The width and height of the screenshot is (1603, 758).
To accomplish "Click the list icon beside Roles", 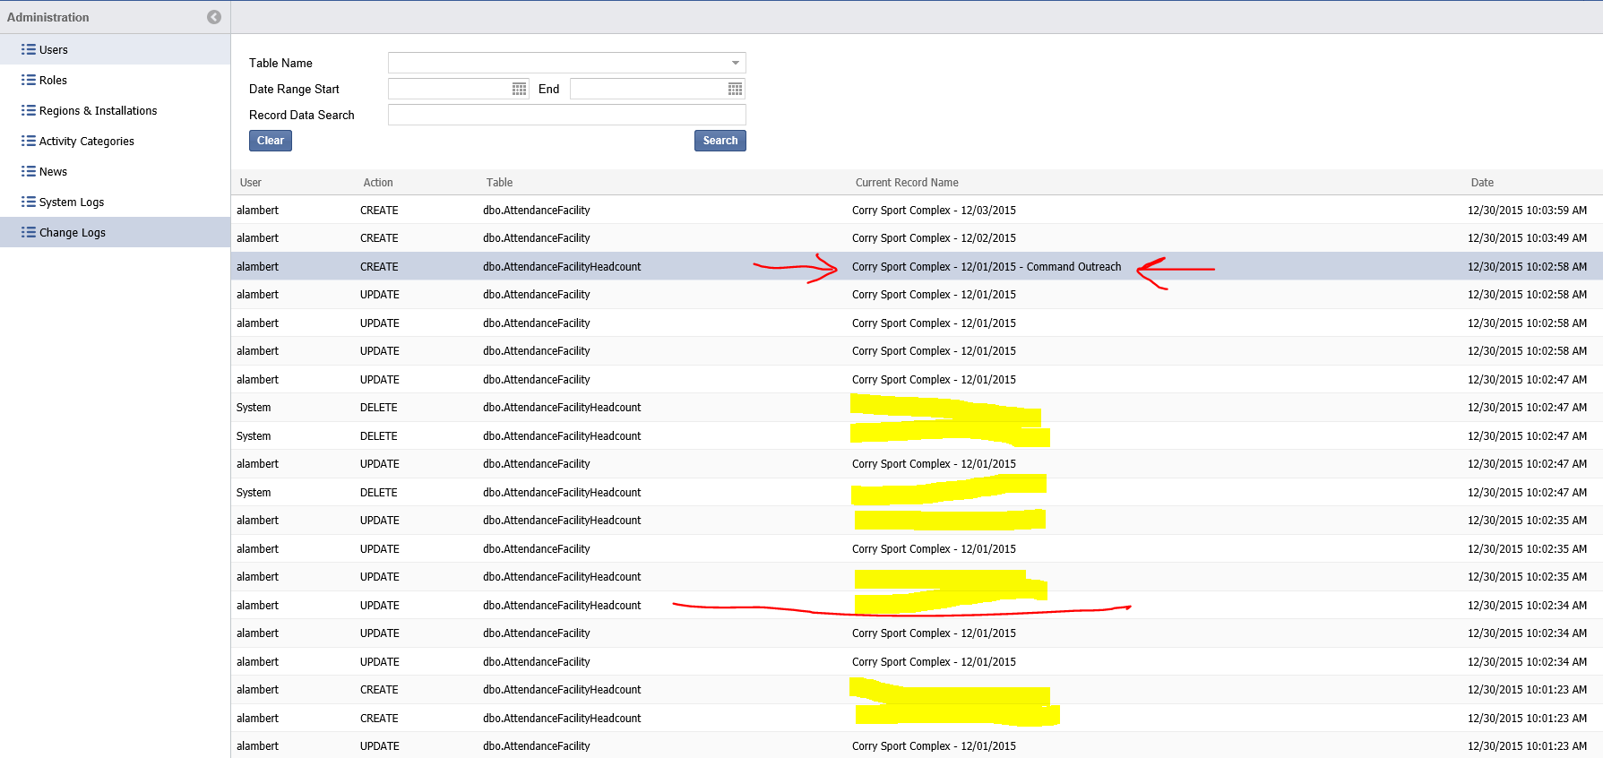I will pyautogui.click(x=29, y=81).
